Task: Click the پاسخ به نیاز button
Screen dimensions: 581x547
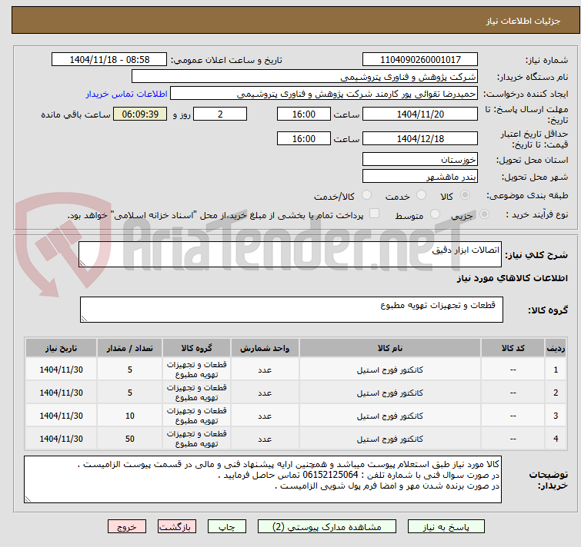Action: [446, 527]
